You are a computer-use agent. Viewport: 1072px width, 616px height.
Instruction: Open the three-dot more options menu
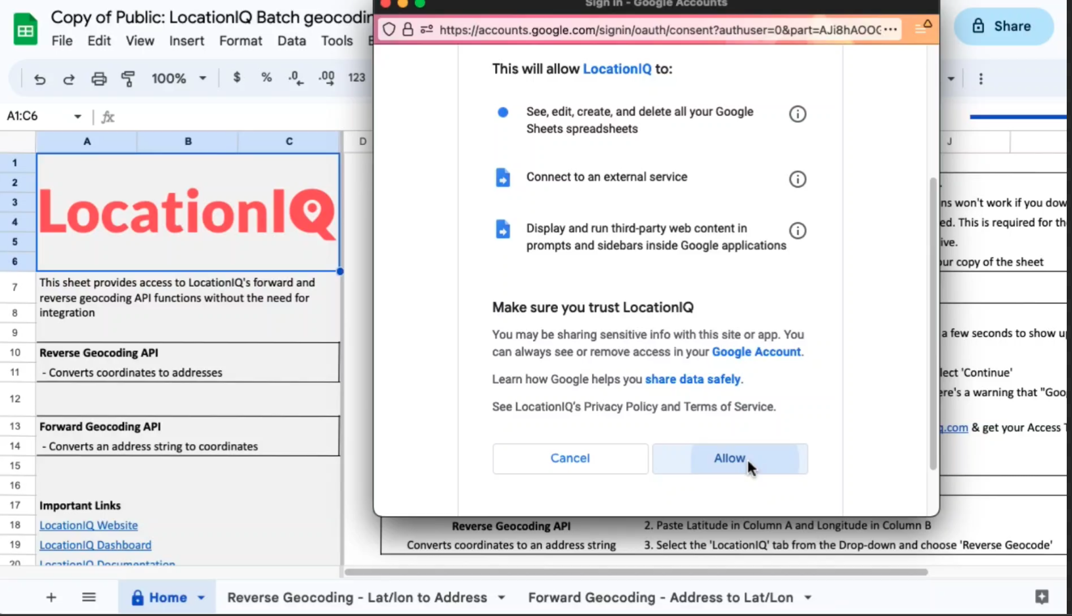[x=981, y=79]
